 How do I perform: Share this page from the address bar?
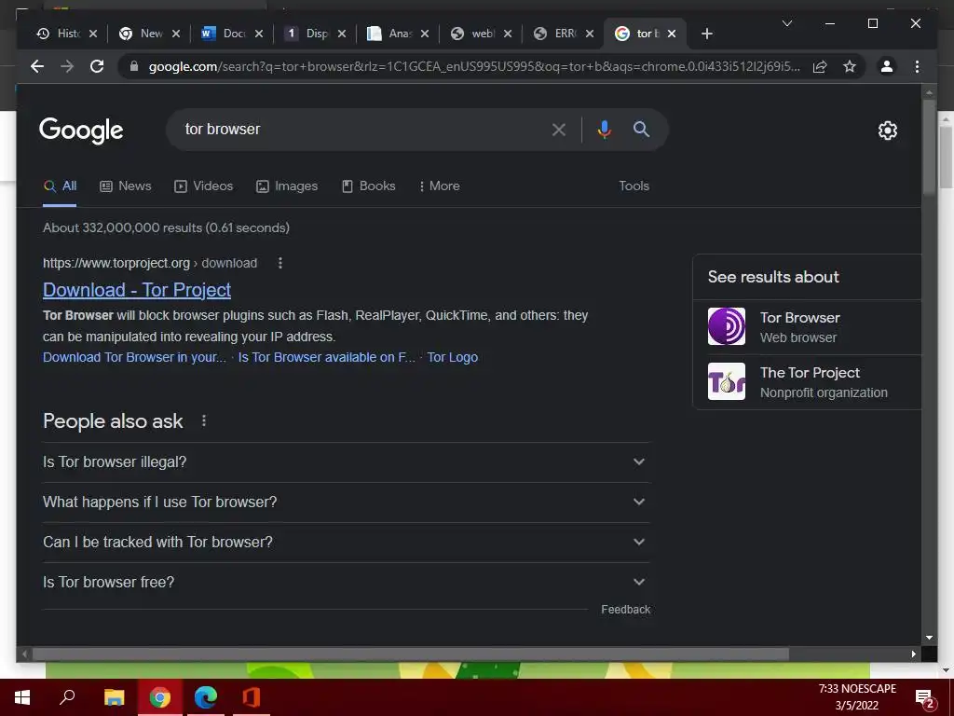[820, 66]
